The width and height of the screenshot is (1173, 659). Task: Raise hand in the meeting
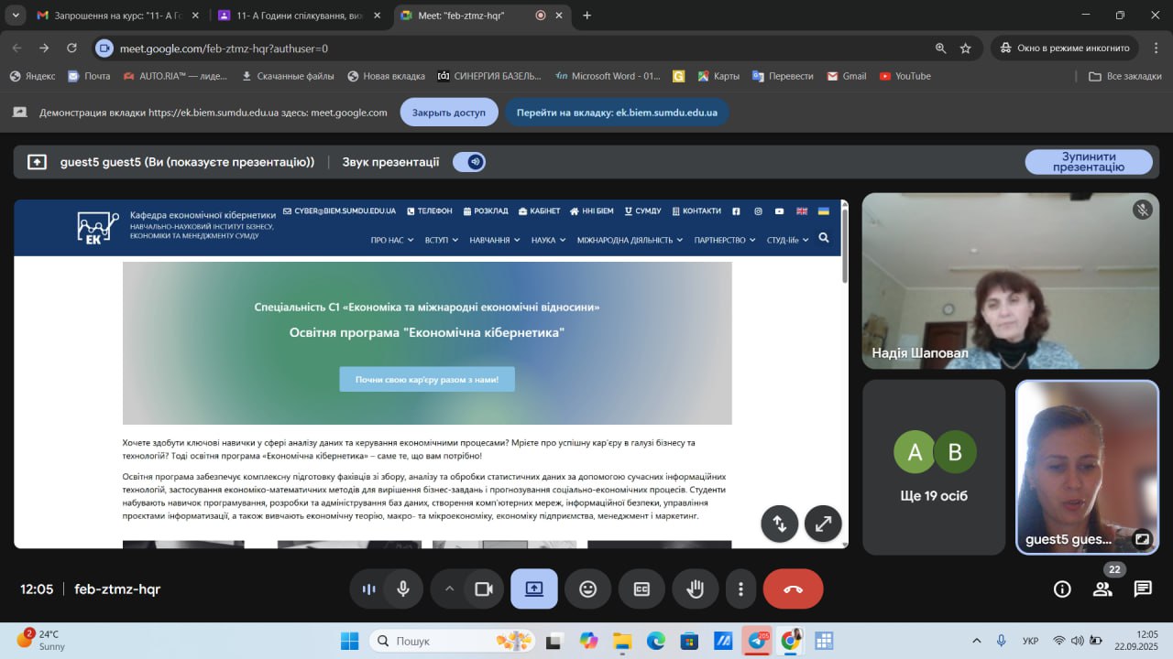click(x=696, y=589)
